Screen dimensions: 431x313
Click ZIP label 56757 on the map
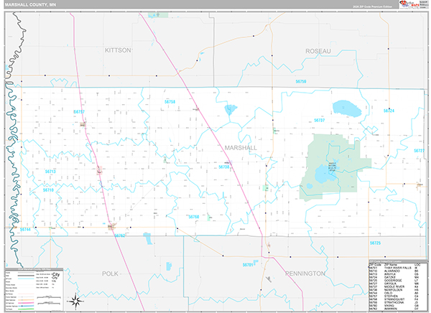(x=79, y=112)
